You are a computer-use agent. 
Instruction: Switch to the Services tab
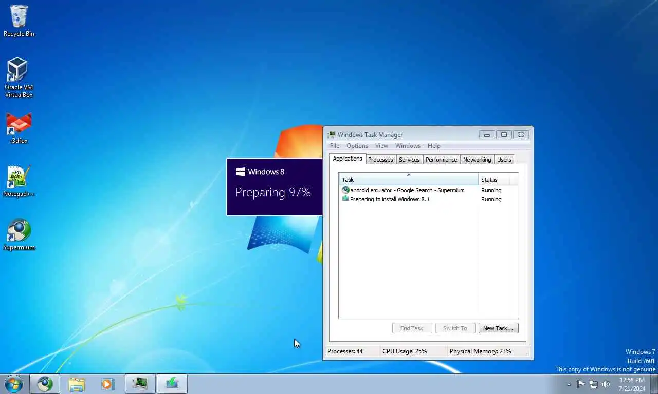(409, 160)
